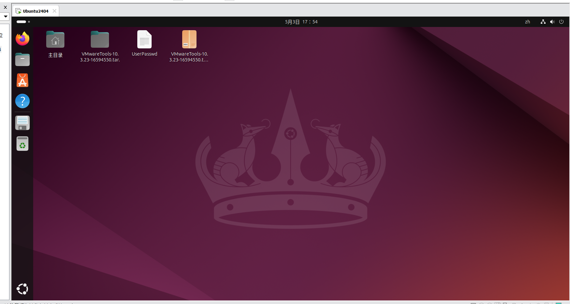Open the Files file manager in the dock

coord(22,59)
